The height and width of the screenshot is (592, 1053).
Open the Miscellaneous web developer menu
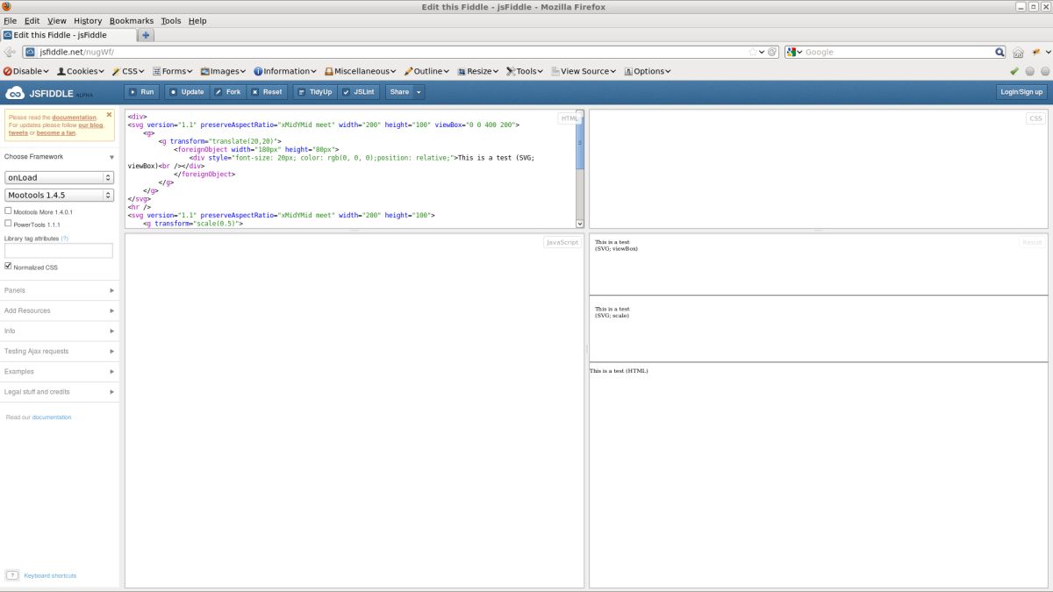[x=361, y=71]
